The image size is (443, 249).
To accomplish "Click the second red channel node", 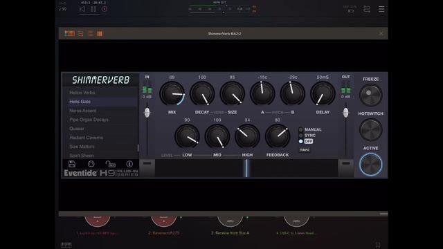I will tap(164, 221).
